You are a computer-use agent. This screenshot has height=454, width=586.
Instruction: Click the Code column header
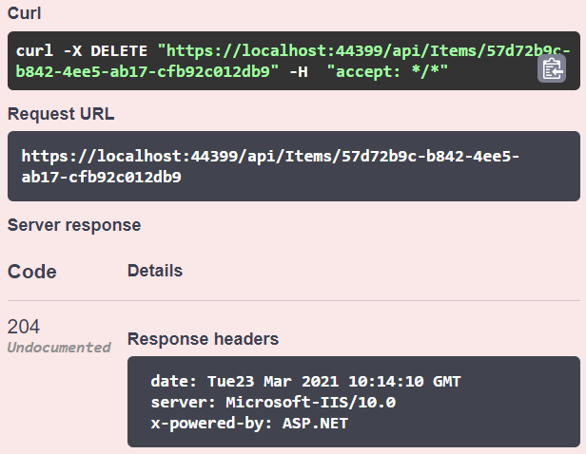click(x=32, y=272)
